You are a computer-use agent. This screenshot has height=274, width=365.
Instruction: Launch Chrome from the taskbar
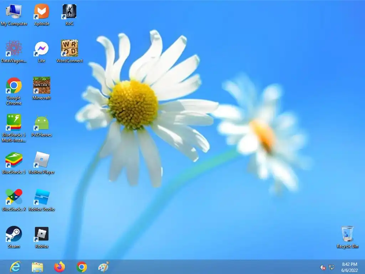(x=82, y=267)
